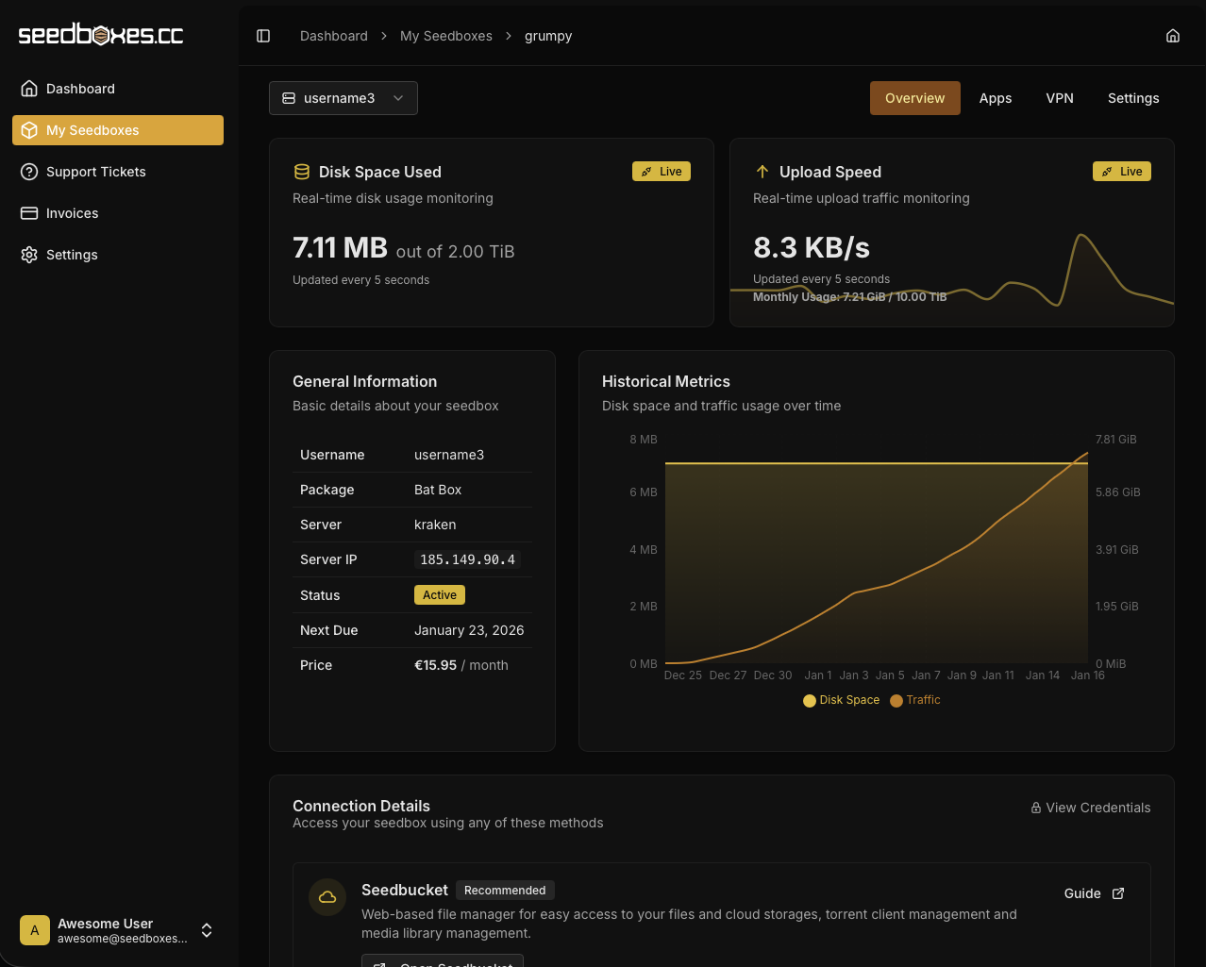Expand the Awesome User account menu
The height and width of the screenshot is (967, 1206).
click(x=207, y=930)
